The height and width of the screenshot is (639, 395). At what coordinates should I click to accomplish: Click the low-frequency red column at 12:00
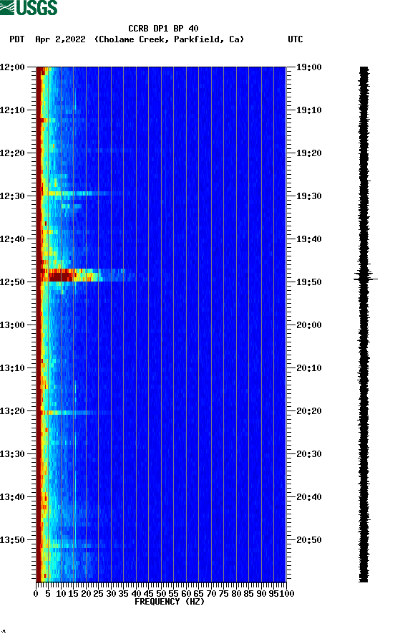pyautogui.click(x=41, y=72)
